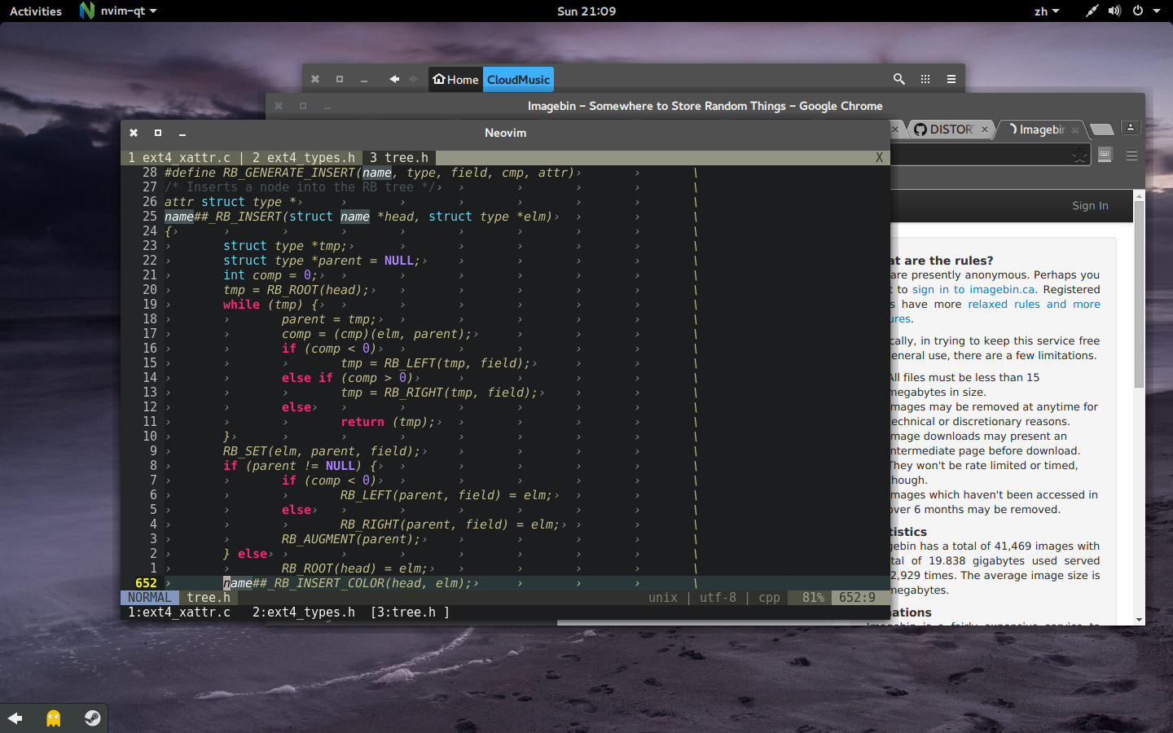Click the 'RB_AUGMENT(parent);' line
Viewport: 1173px width, 733px height.
tap(351, 539)
